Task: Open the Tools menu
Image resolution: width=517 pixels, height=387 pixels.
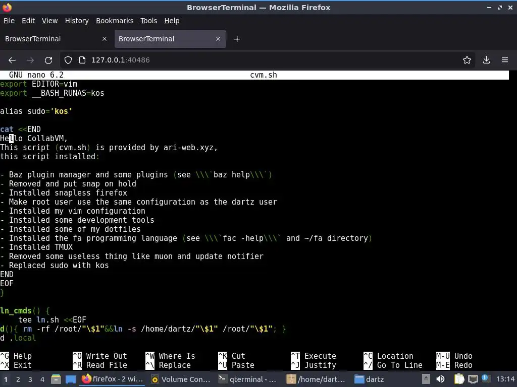Action: [x=149, y=21]
